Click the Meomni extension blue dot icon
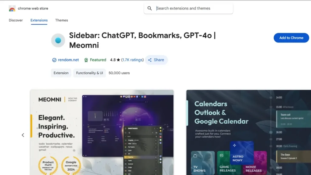This screenshot has width=311, height=175. coord(58,40)
